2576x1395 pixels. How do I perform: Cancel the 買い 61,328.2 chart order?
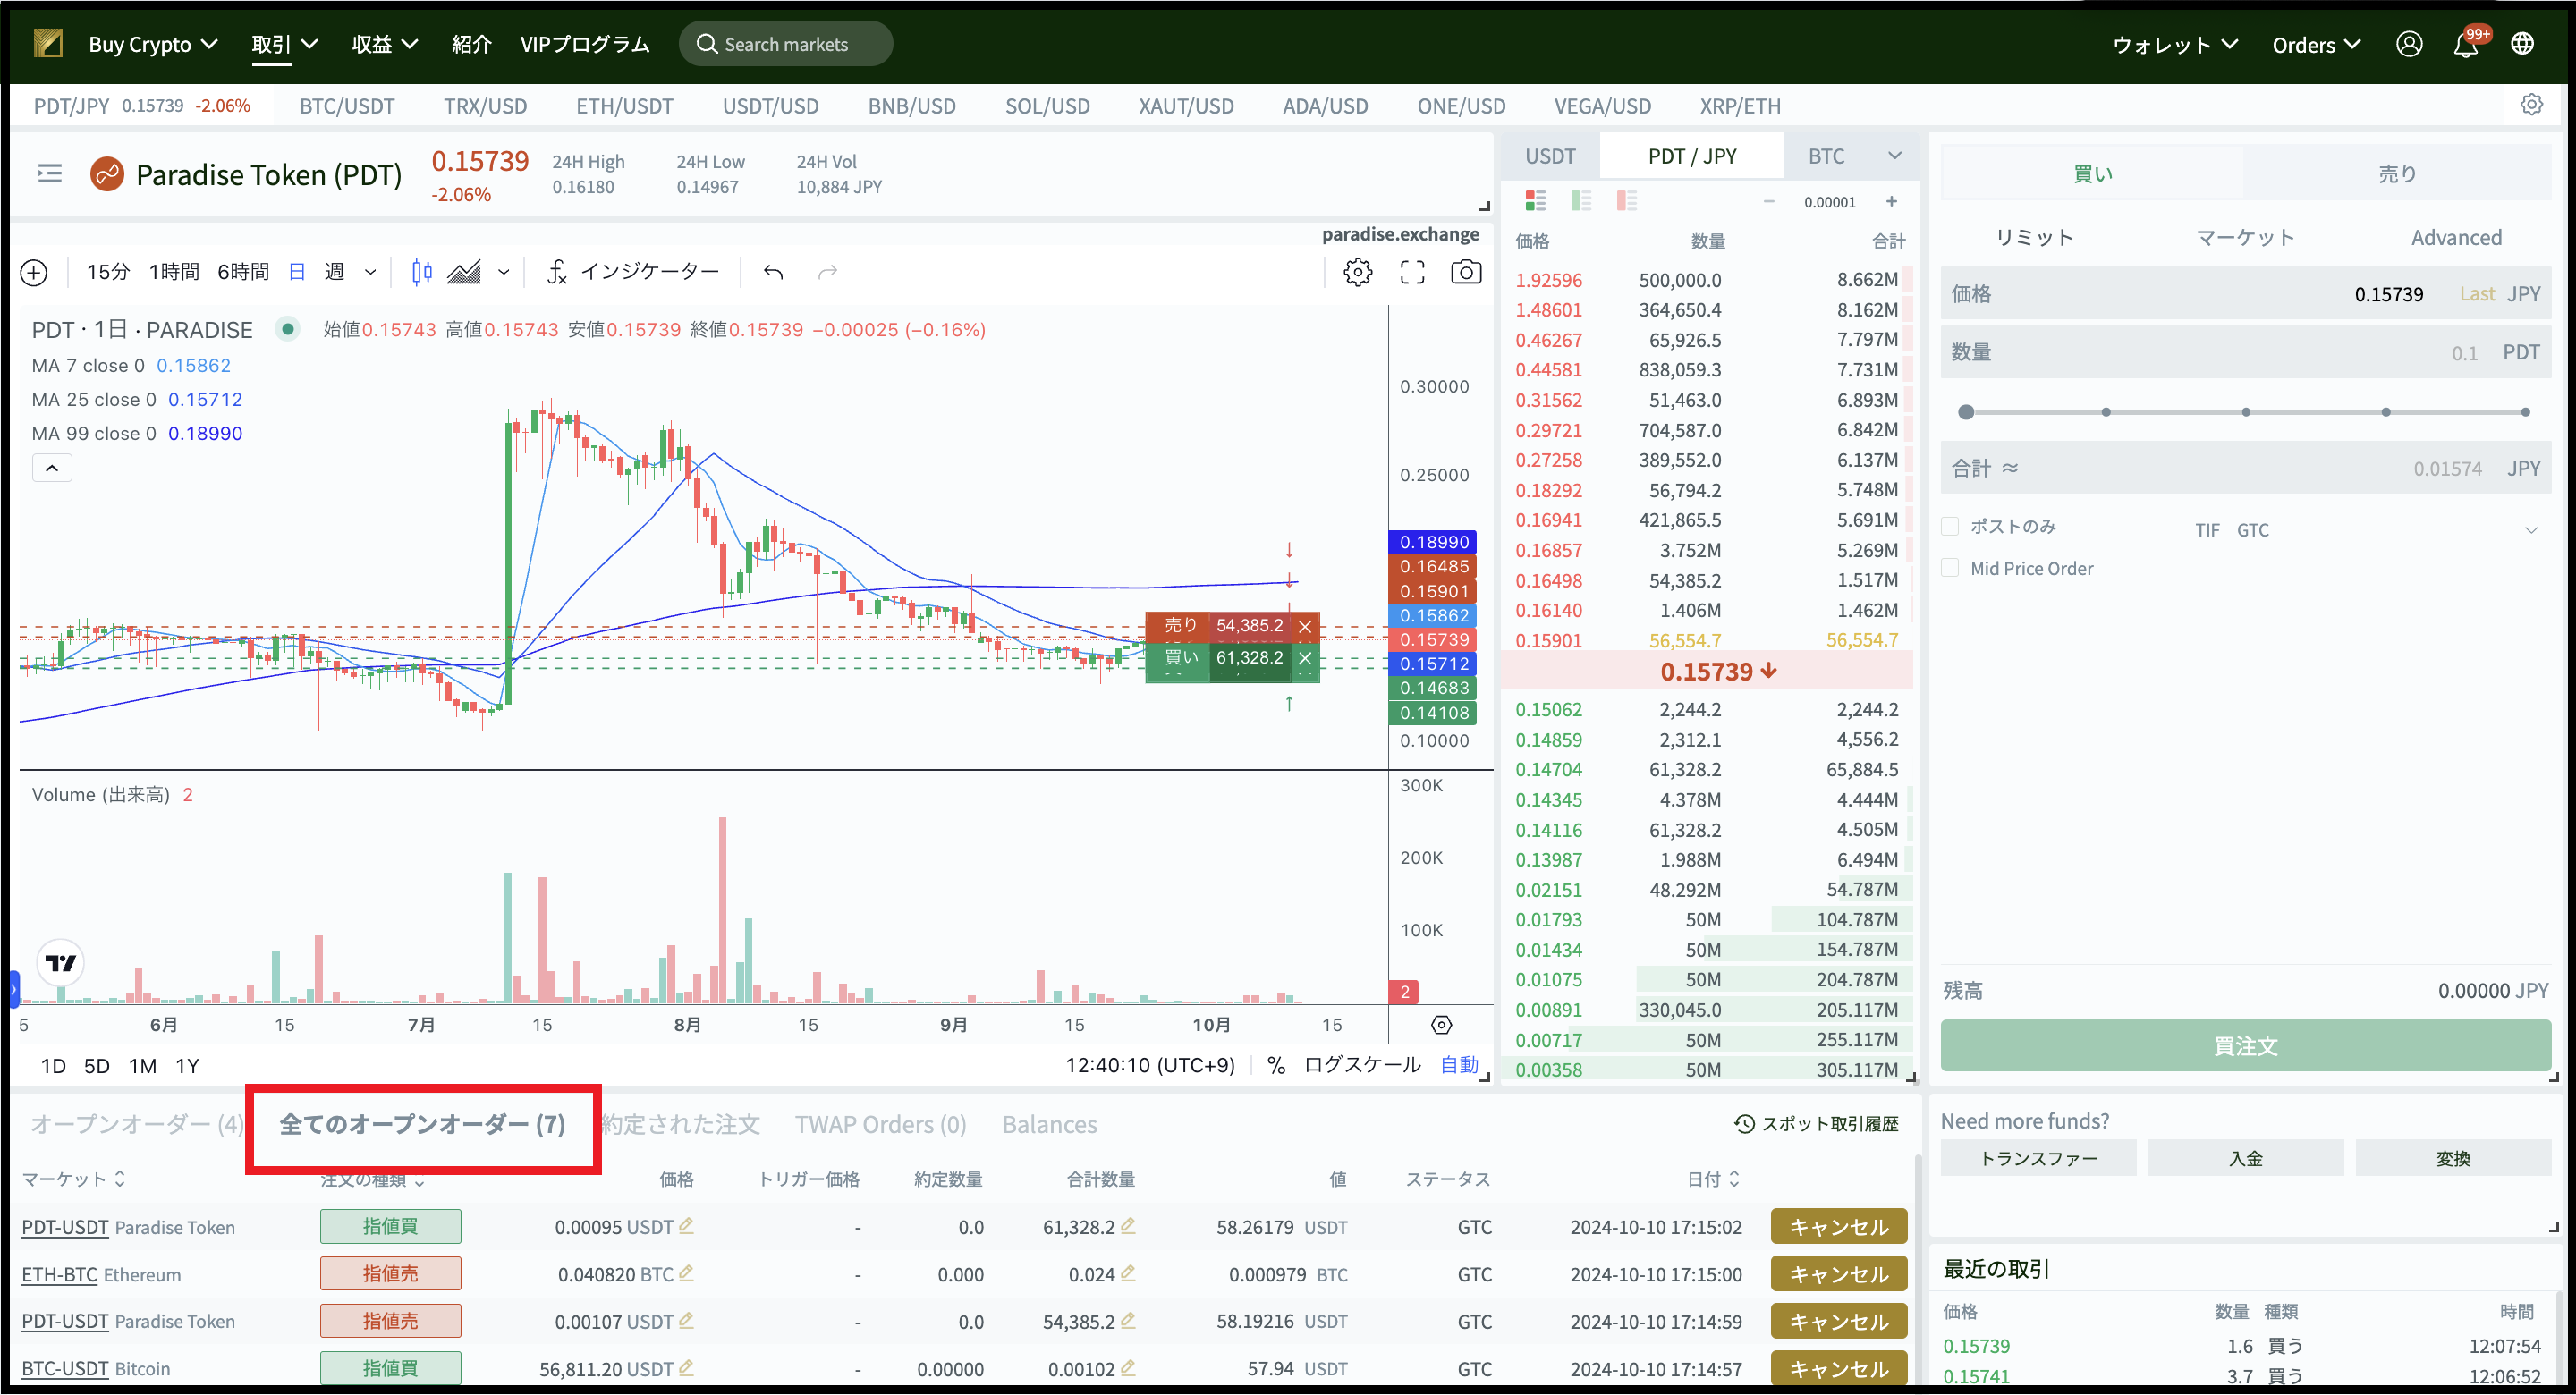(x=1305, y=658)
